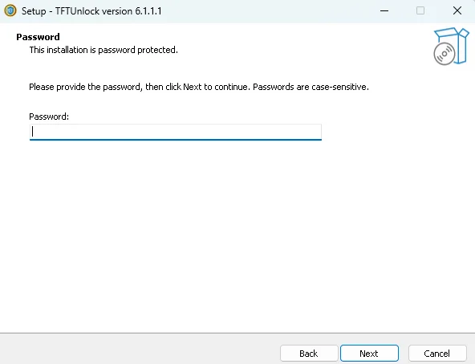Minimize the Setup window

point(384,11)
